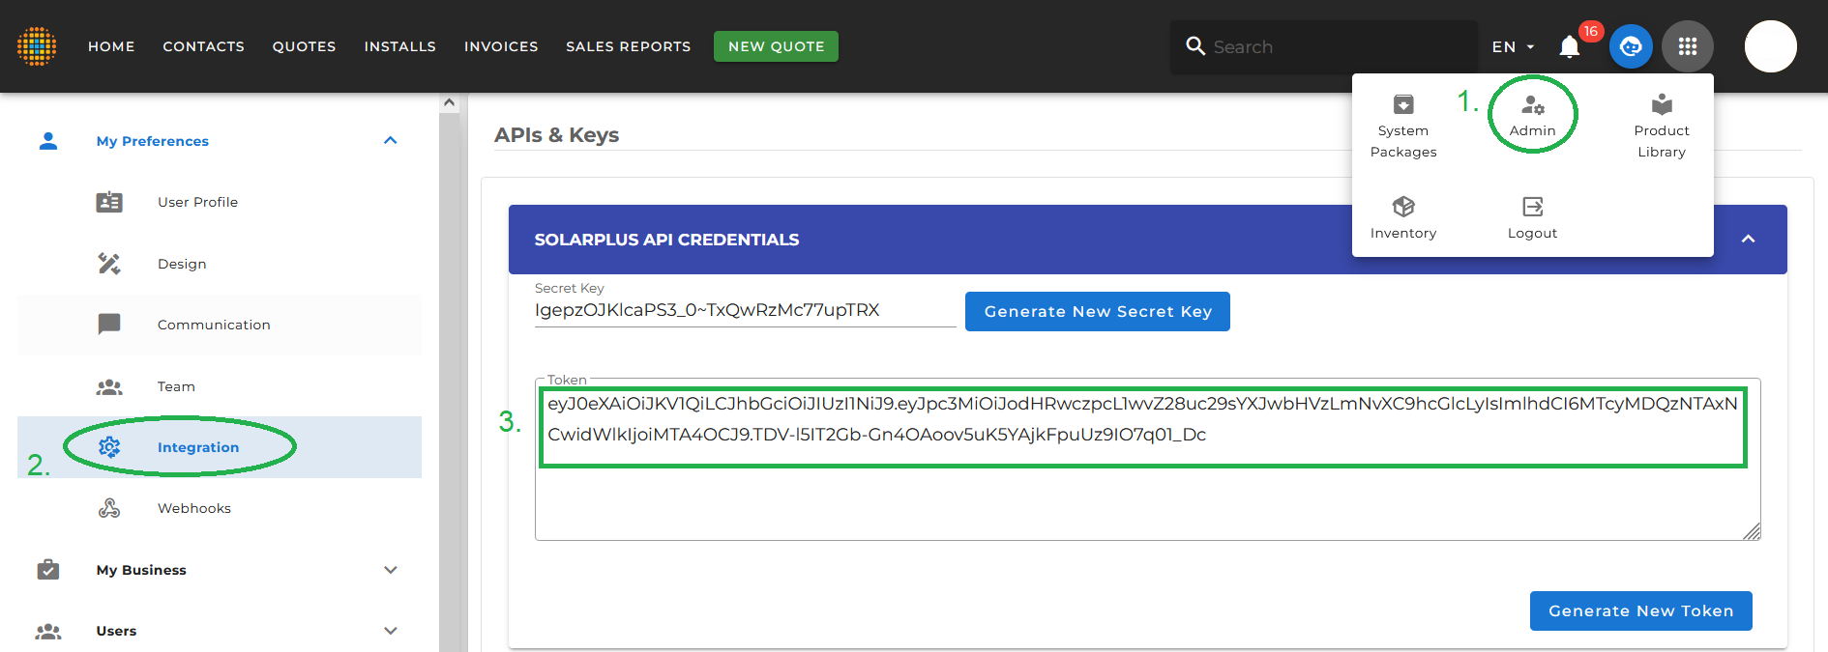Open the blue chat support icon
Screen dimensions: 1828x652
(x=1631, y=46)
